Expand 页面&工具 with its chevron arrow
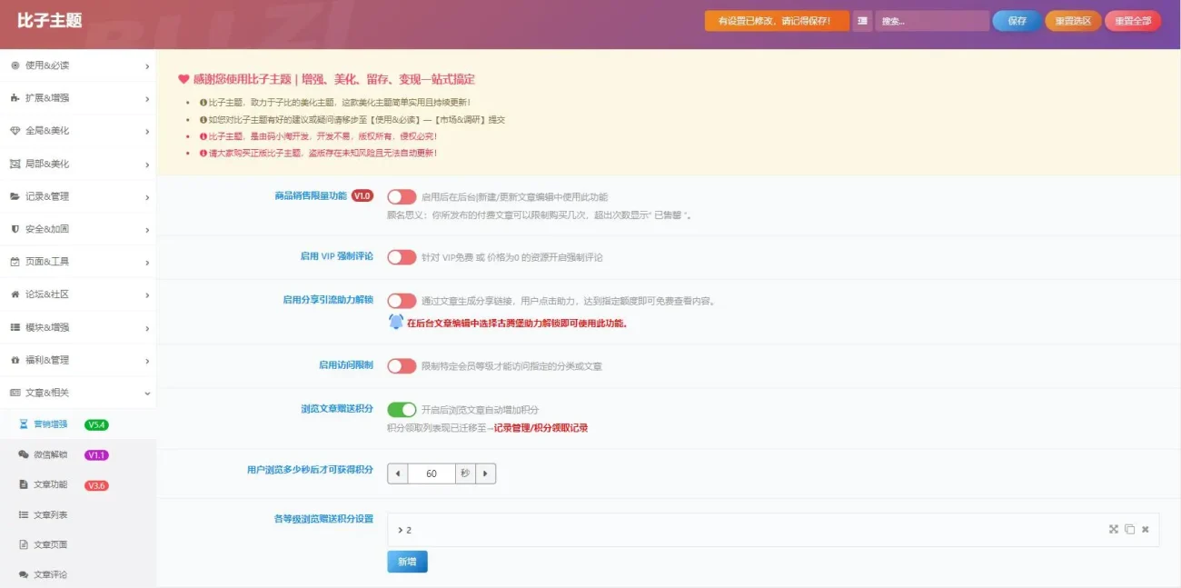The width and height of the screenshot is (1181, 588). point(147,262)
